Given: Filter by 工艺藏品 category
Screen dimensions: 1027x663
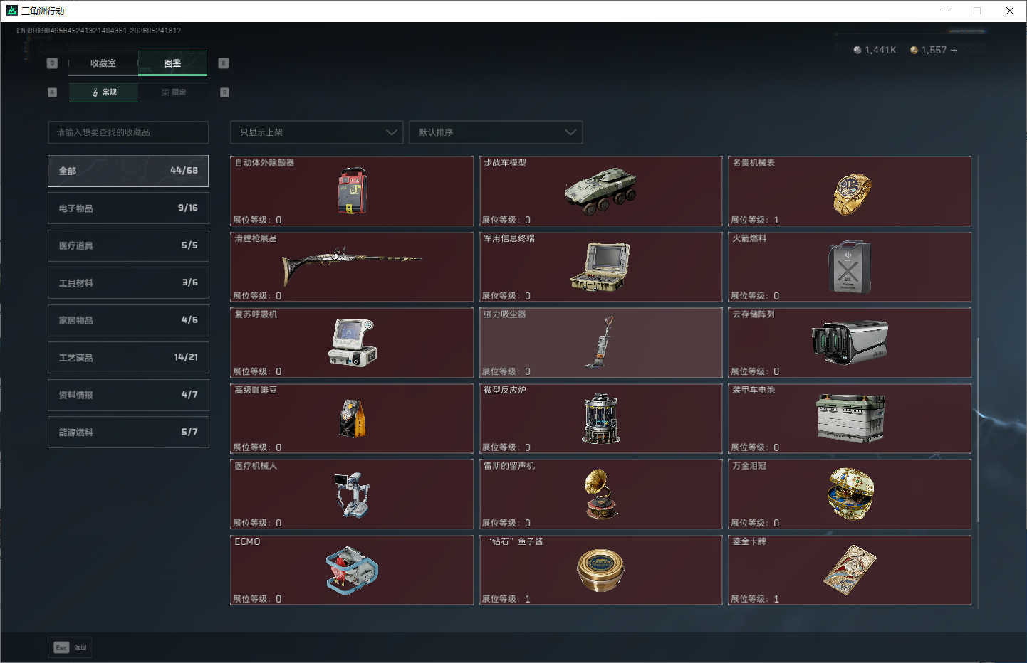Looking at the screenshot, I should pos(128,357).
